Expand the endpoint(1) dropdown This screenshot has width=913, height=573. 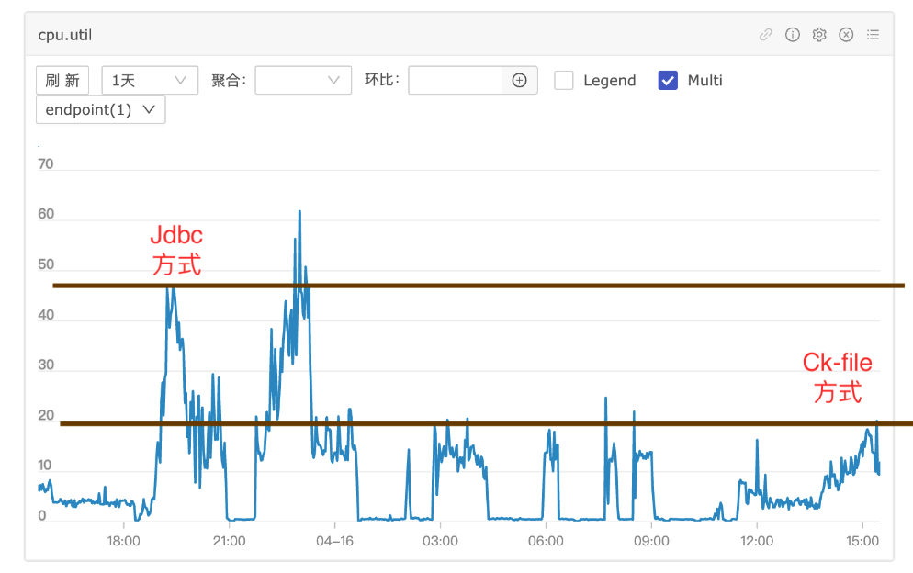coord(101,109)
